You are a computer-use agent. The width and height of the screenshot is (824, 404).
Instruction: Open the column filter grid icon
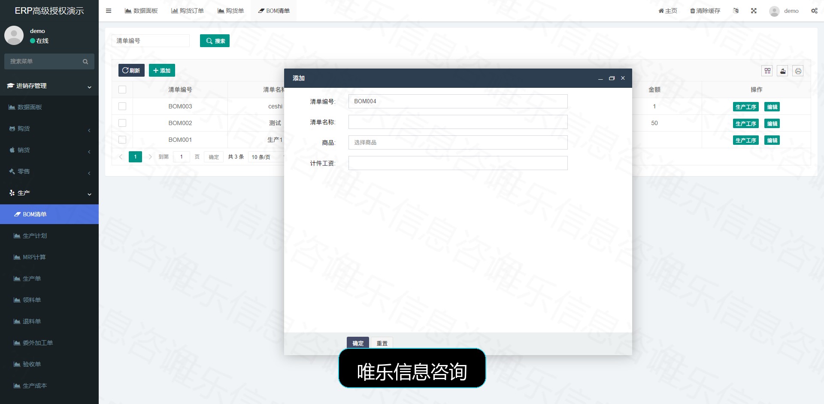click(x=767, y=71)
